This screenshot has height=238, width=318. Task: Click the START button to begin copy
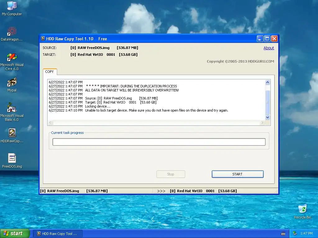pos(238,174)
